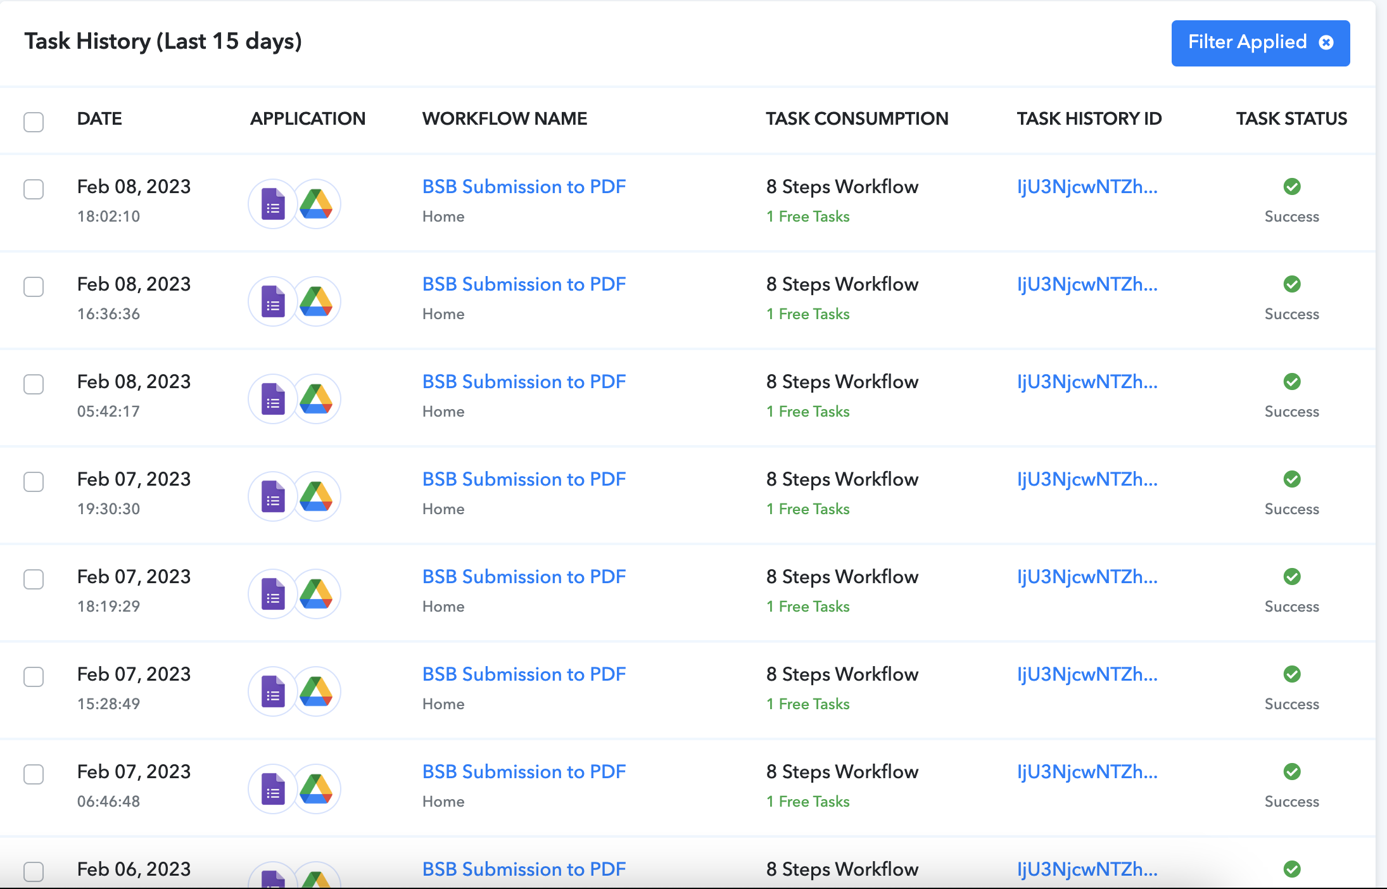Click the success checkmark icon in the Feb 06 row
Image resolution: width=1387 pixels, height=889 pixels.
pos(1292,869)
